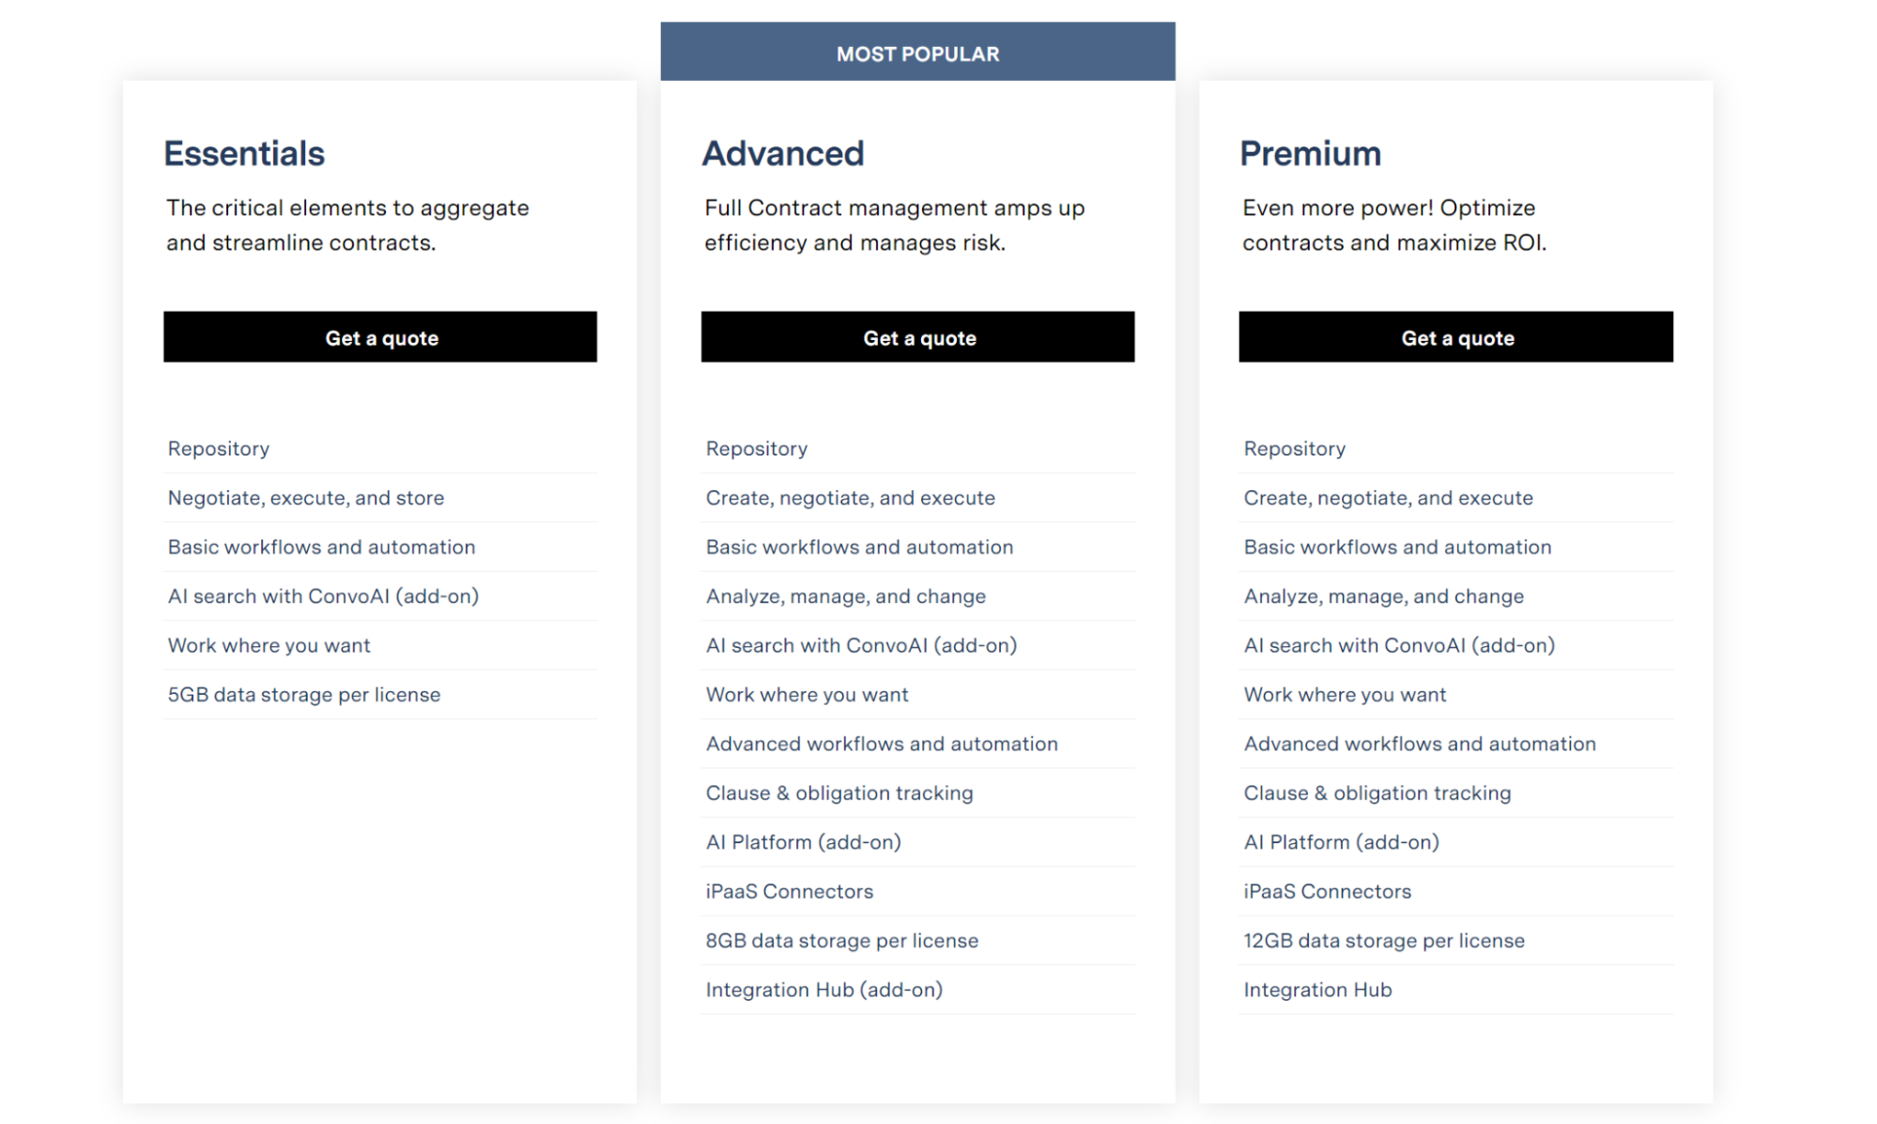The height and width of the screenshot is (1124, 1877).
Task: Click Analyze, manage, and change under Advanced
Action: (845, 595)
